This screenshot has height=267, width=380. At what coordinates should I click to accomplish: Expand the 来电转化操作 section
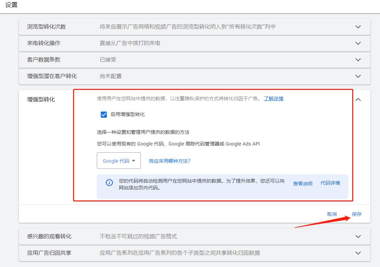coord(358,43)
